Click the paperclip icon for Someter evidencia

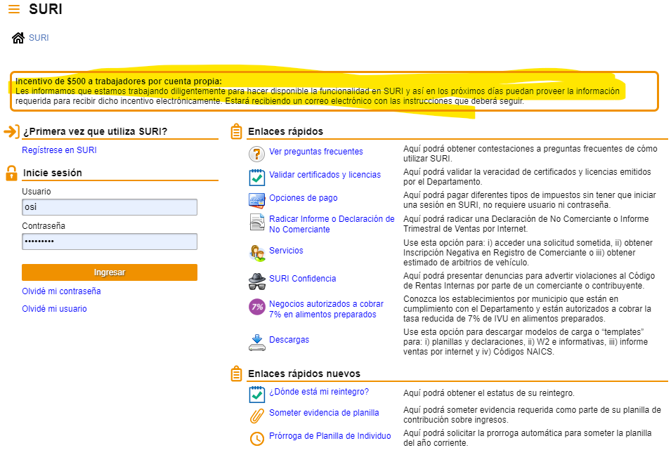[256, 416]
